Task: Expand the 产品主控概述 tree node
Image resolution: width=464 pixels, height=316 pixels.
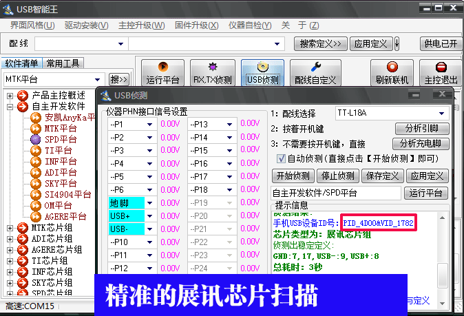Action: coord(10,96)
